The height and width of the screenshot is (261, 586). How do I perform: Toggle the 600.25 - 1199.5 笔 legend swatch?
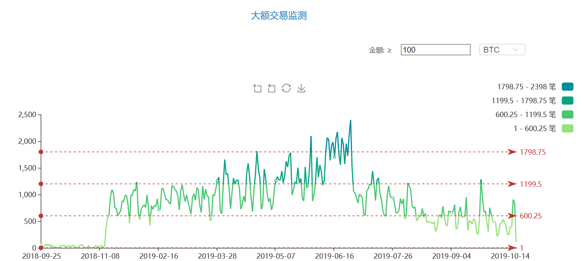point(567,114)
